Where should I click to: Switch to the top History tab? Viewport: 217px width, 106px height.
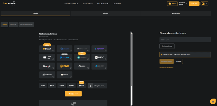106,13
